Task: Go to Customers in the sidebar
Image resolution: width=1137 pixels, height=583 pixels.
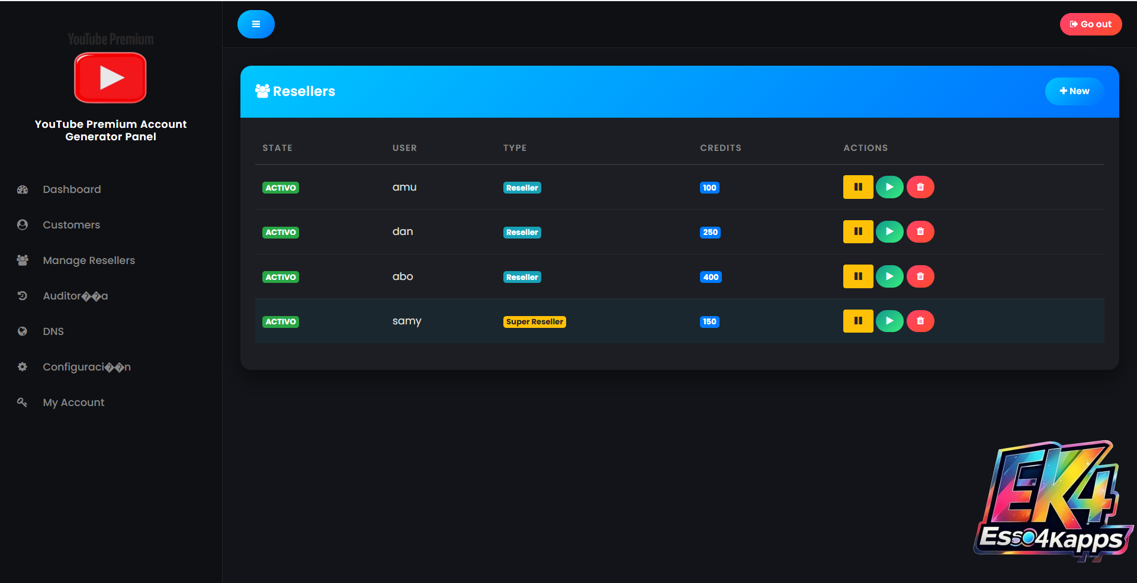Action: [x=71, y=225]
